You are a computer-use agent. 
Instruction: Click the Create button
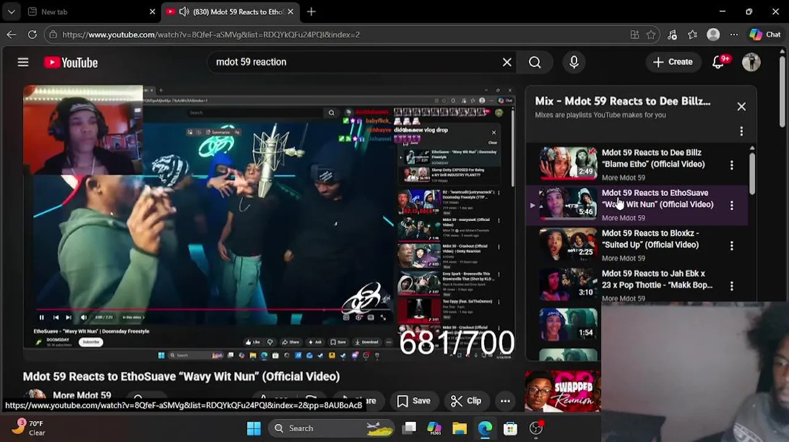pos(673,62)
